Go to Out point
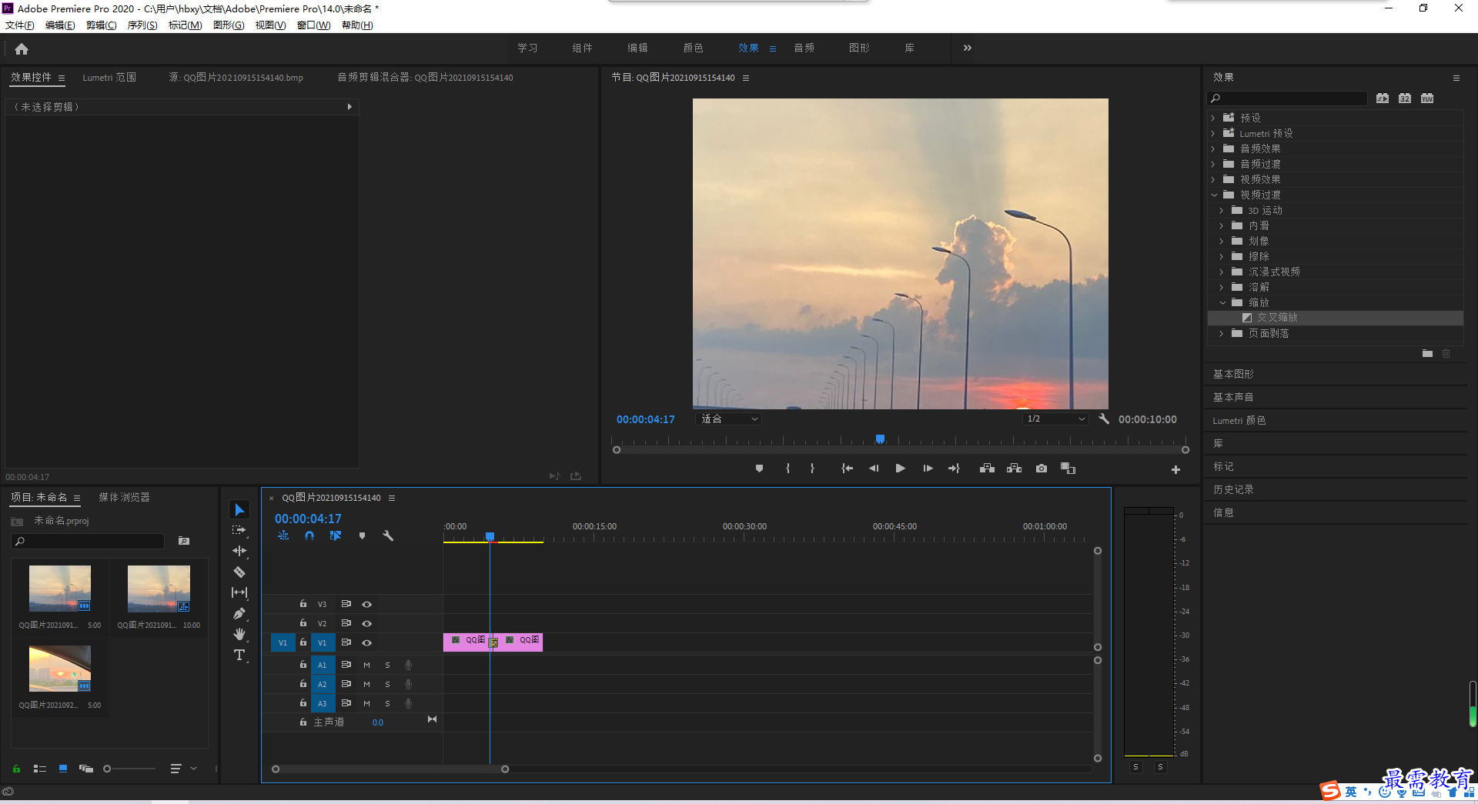 coord(955,469)
